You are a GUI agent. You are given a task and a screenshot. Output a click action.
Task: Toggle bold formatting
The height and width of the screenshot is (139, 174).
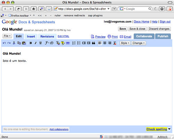point(31,43)
